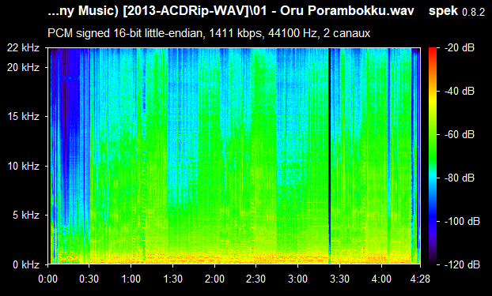Select the 15 kHz frequency axis label
The width and height of the screenshot is (492, 296).
tap(23, 117)
